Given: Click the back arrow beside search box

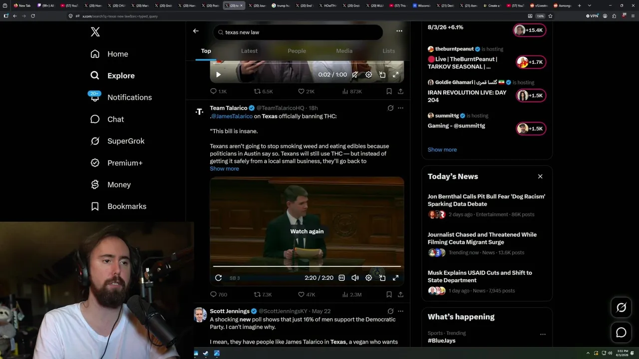Looking at the screenshot, I should [x=196, y=31].
